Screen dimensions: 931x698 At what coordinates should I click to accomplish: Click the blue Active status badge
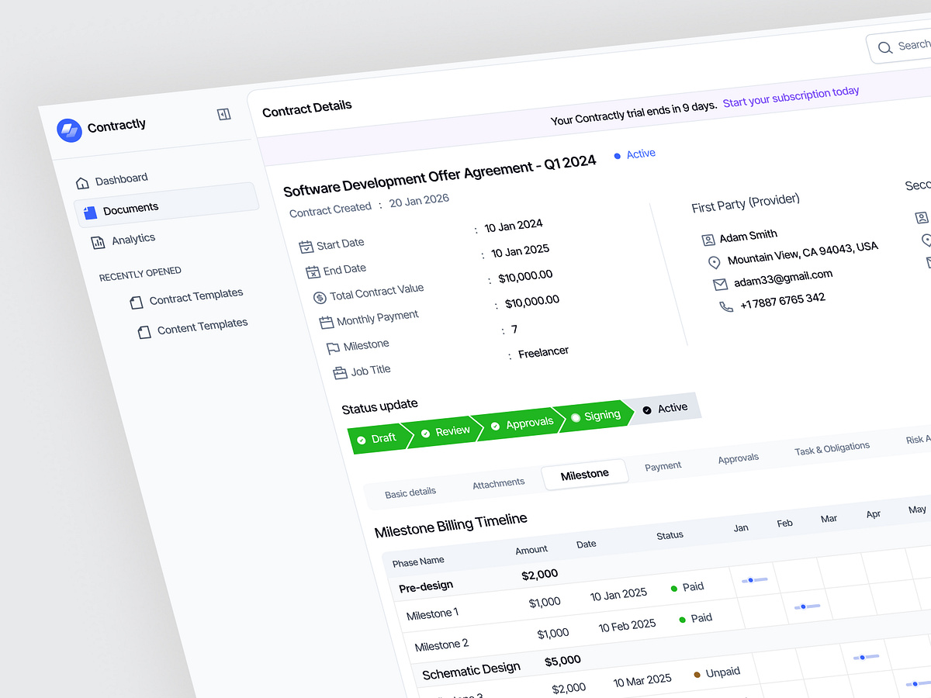pyautogui.click(x=635, y=154)
